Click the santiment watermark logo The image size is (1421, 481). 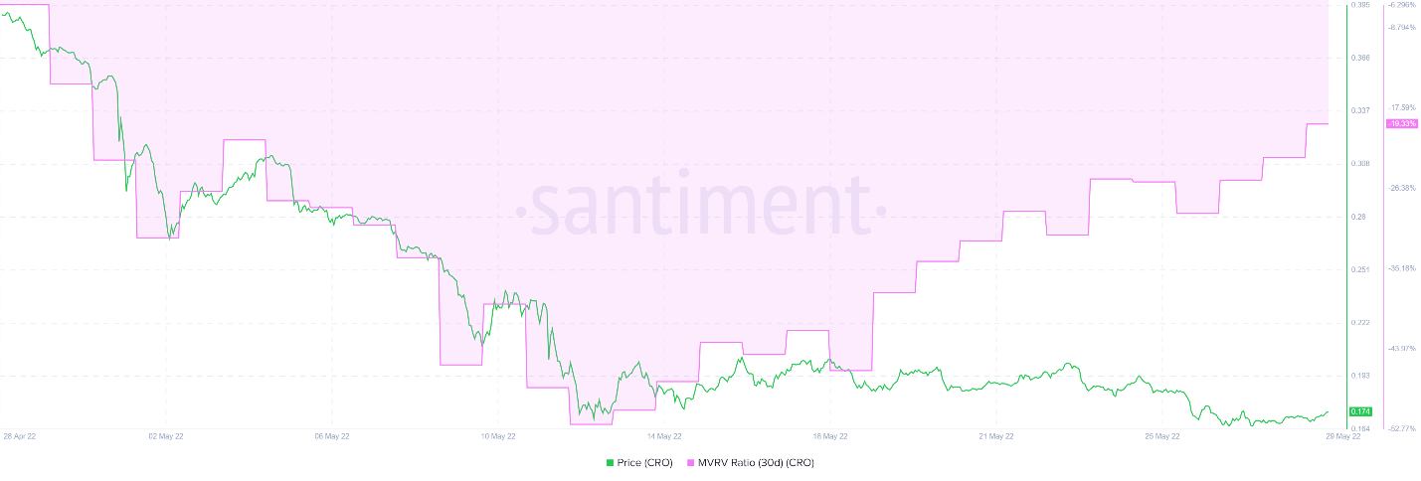click(x=702, y=209)
